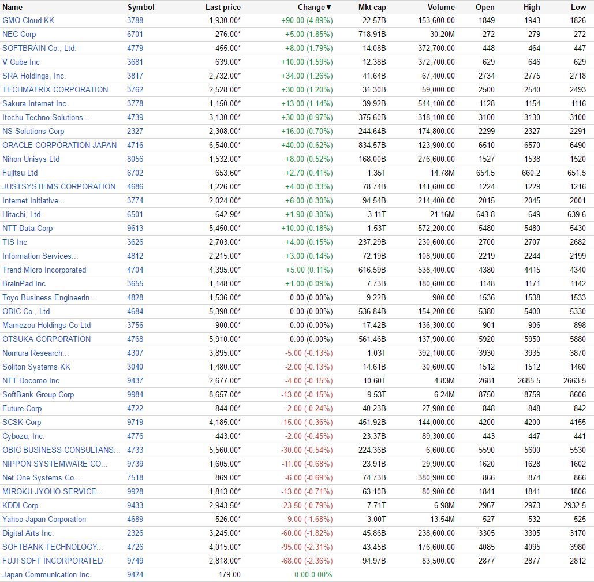Sort by the Symbol column header

point(141,7)
